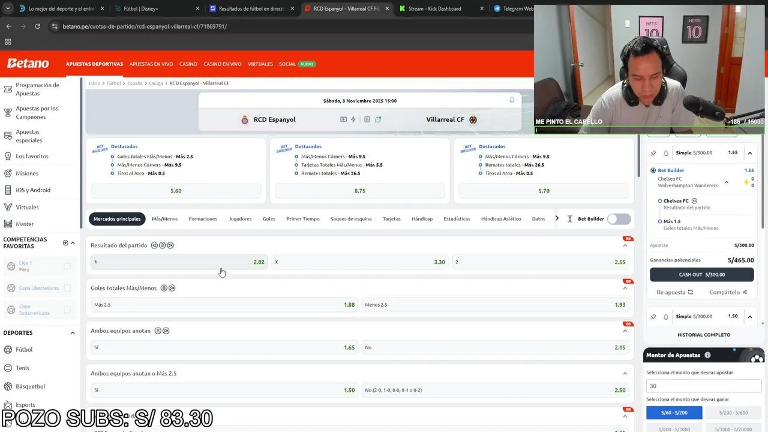Click the chat bubble icon in match header

[378, 119]
